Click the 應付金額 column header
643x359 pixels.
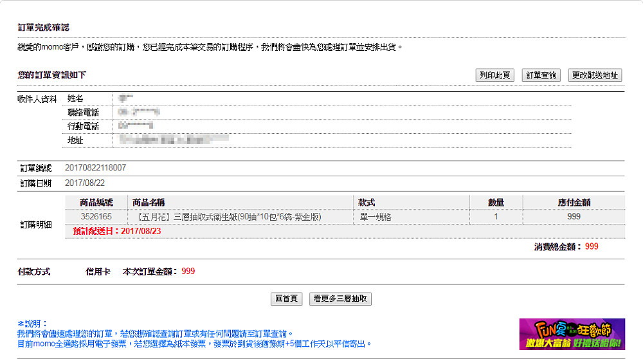coord(574,202)
